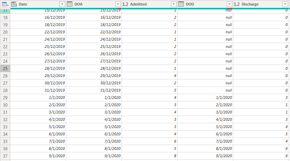Screen dimensions: 290x161
Task: Select row number 23
Action: coord(5,54)
